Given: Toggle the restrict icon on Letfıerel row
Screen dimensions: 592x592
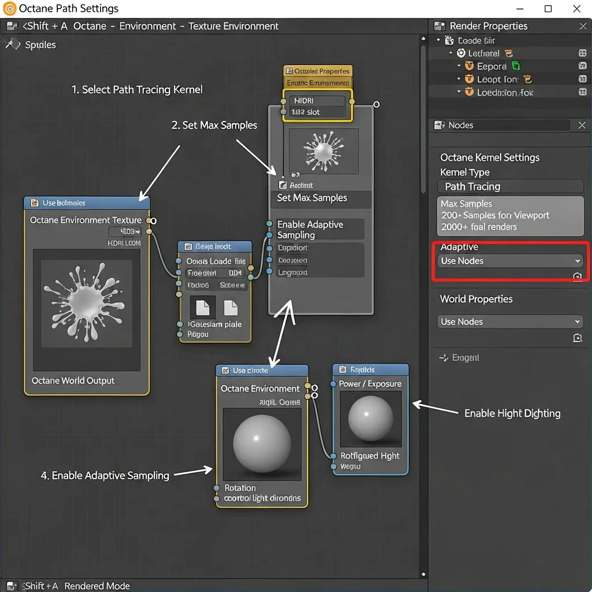Looking at the screenshot, I should (x=583, y=53).
